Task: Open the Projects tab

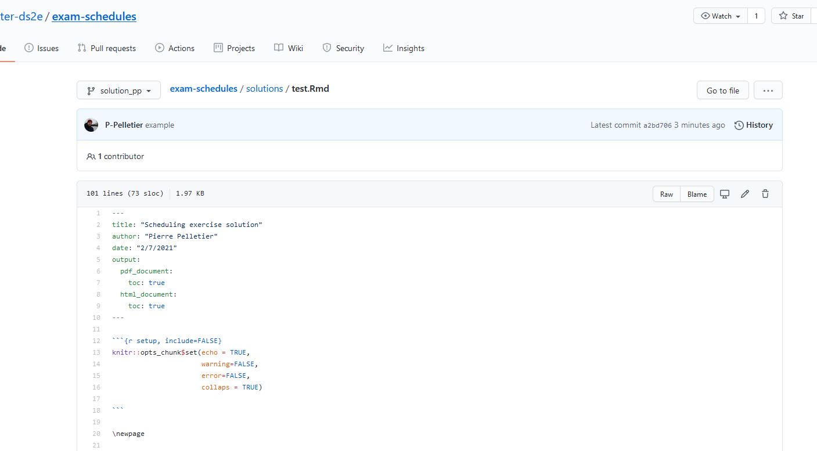Action: click(234, 48)
